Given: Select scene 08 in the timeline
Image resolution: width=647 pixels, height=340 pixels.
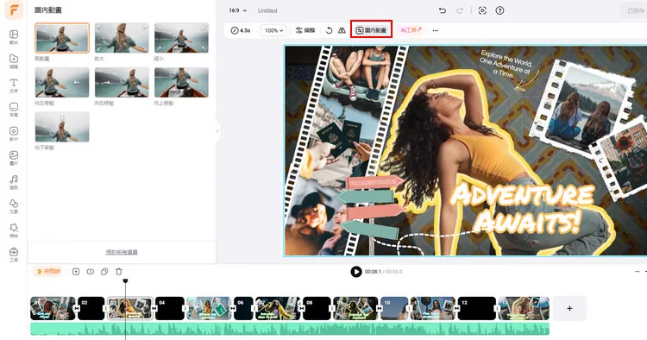Looking at the screenshot, I should pos(317,308).
